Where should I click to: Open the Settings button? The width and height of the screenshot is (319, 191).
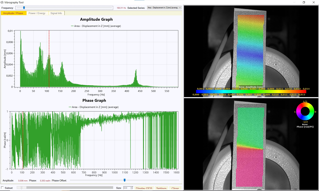pyautogui.click(x=161, y=188)
